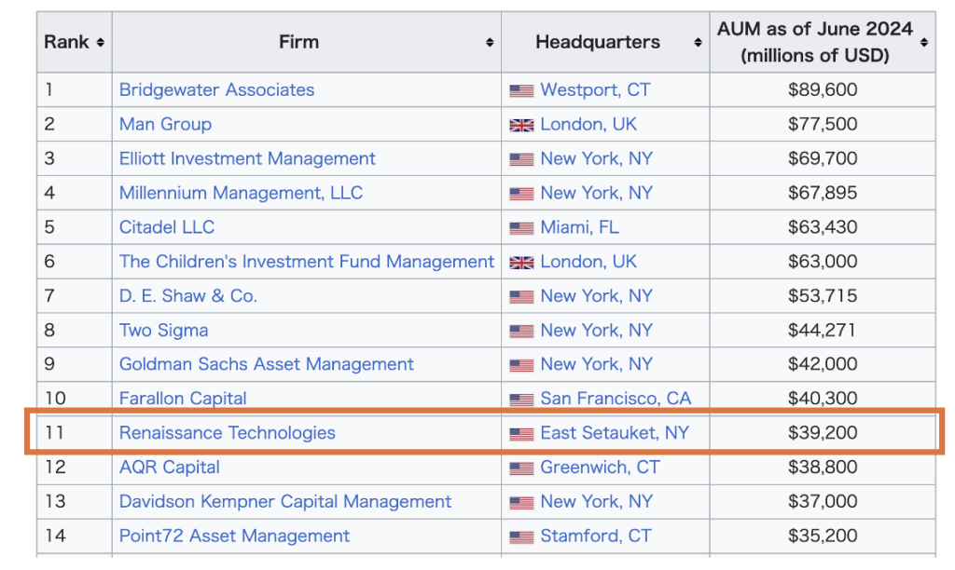
Task: Open Goldman Sachs Asset Management link
Action: pos(266,364)
